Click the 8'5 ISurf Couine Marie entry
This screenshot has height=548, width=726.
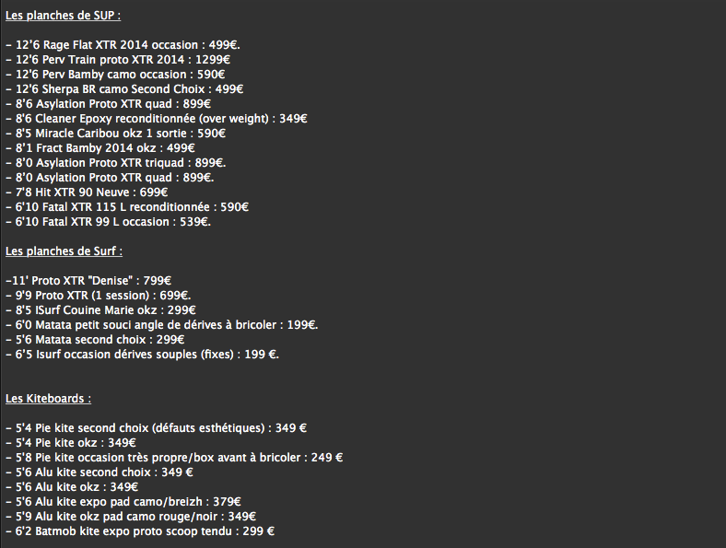coord(100,310)
